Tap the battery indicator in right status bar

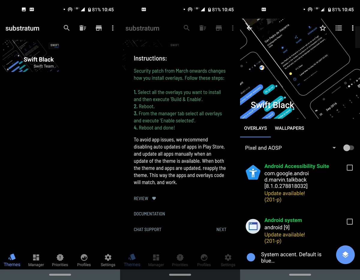(x=329, y=9)
